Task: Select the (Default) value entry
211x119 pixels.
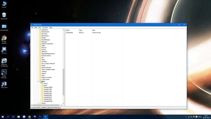Action: pos(70,33)
